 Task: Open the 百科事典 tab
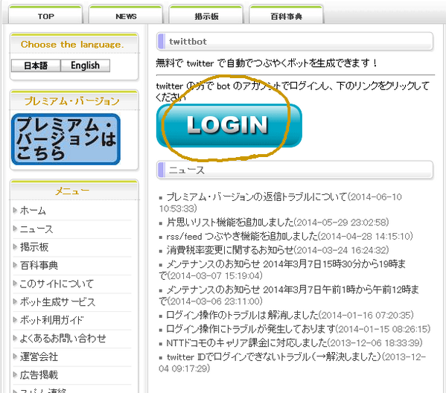point(286,15)
